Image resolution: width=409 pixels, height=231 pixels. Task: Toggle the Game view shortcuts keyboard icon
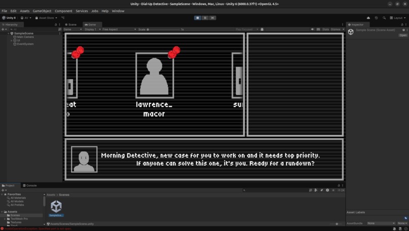pyautogui.click(x=318, y=29)
